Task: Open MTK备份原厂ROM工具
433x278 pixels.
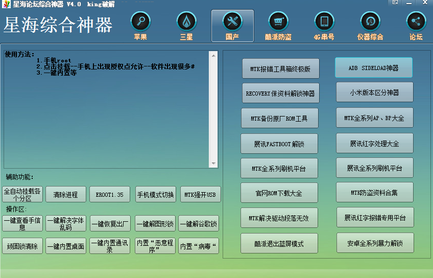Action: pyautogui.click(x=279, y=118)
